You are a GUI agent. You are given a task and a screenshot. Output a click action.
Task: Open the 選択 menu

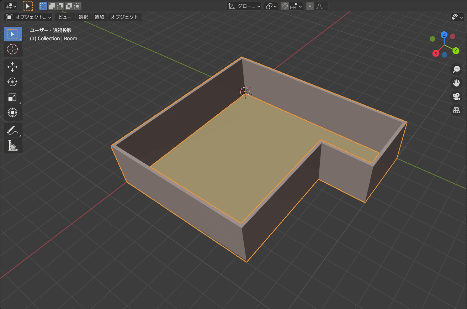tap(83, 17)
